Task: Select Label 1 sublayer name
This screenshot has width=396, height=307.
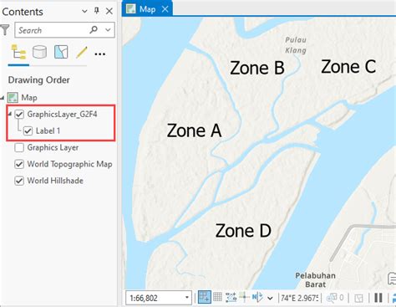Action: (48, 130)
